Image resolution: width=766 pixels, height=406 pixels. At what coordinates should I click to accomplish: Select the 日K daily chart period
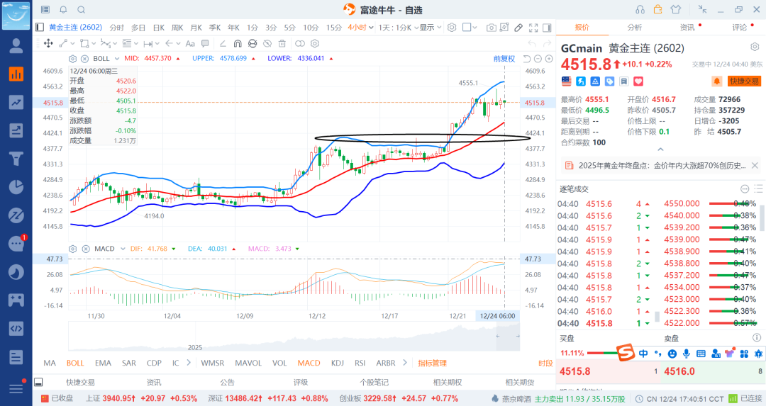coord(158,28)
